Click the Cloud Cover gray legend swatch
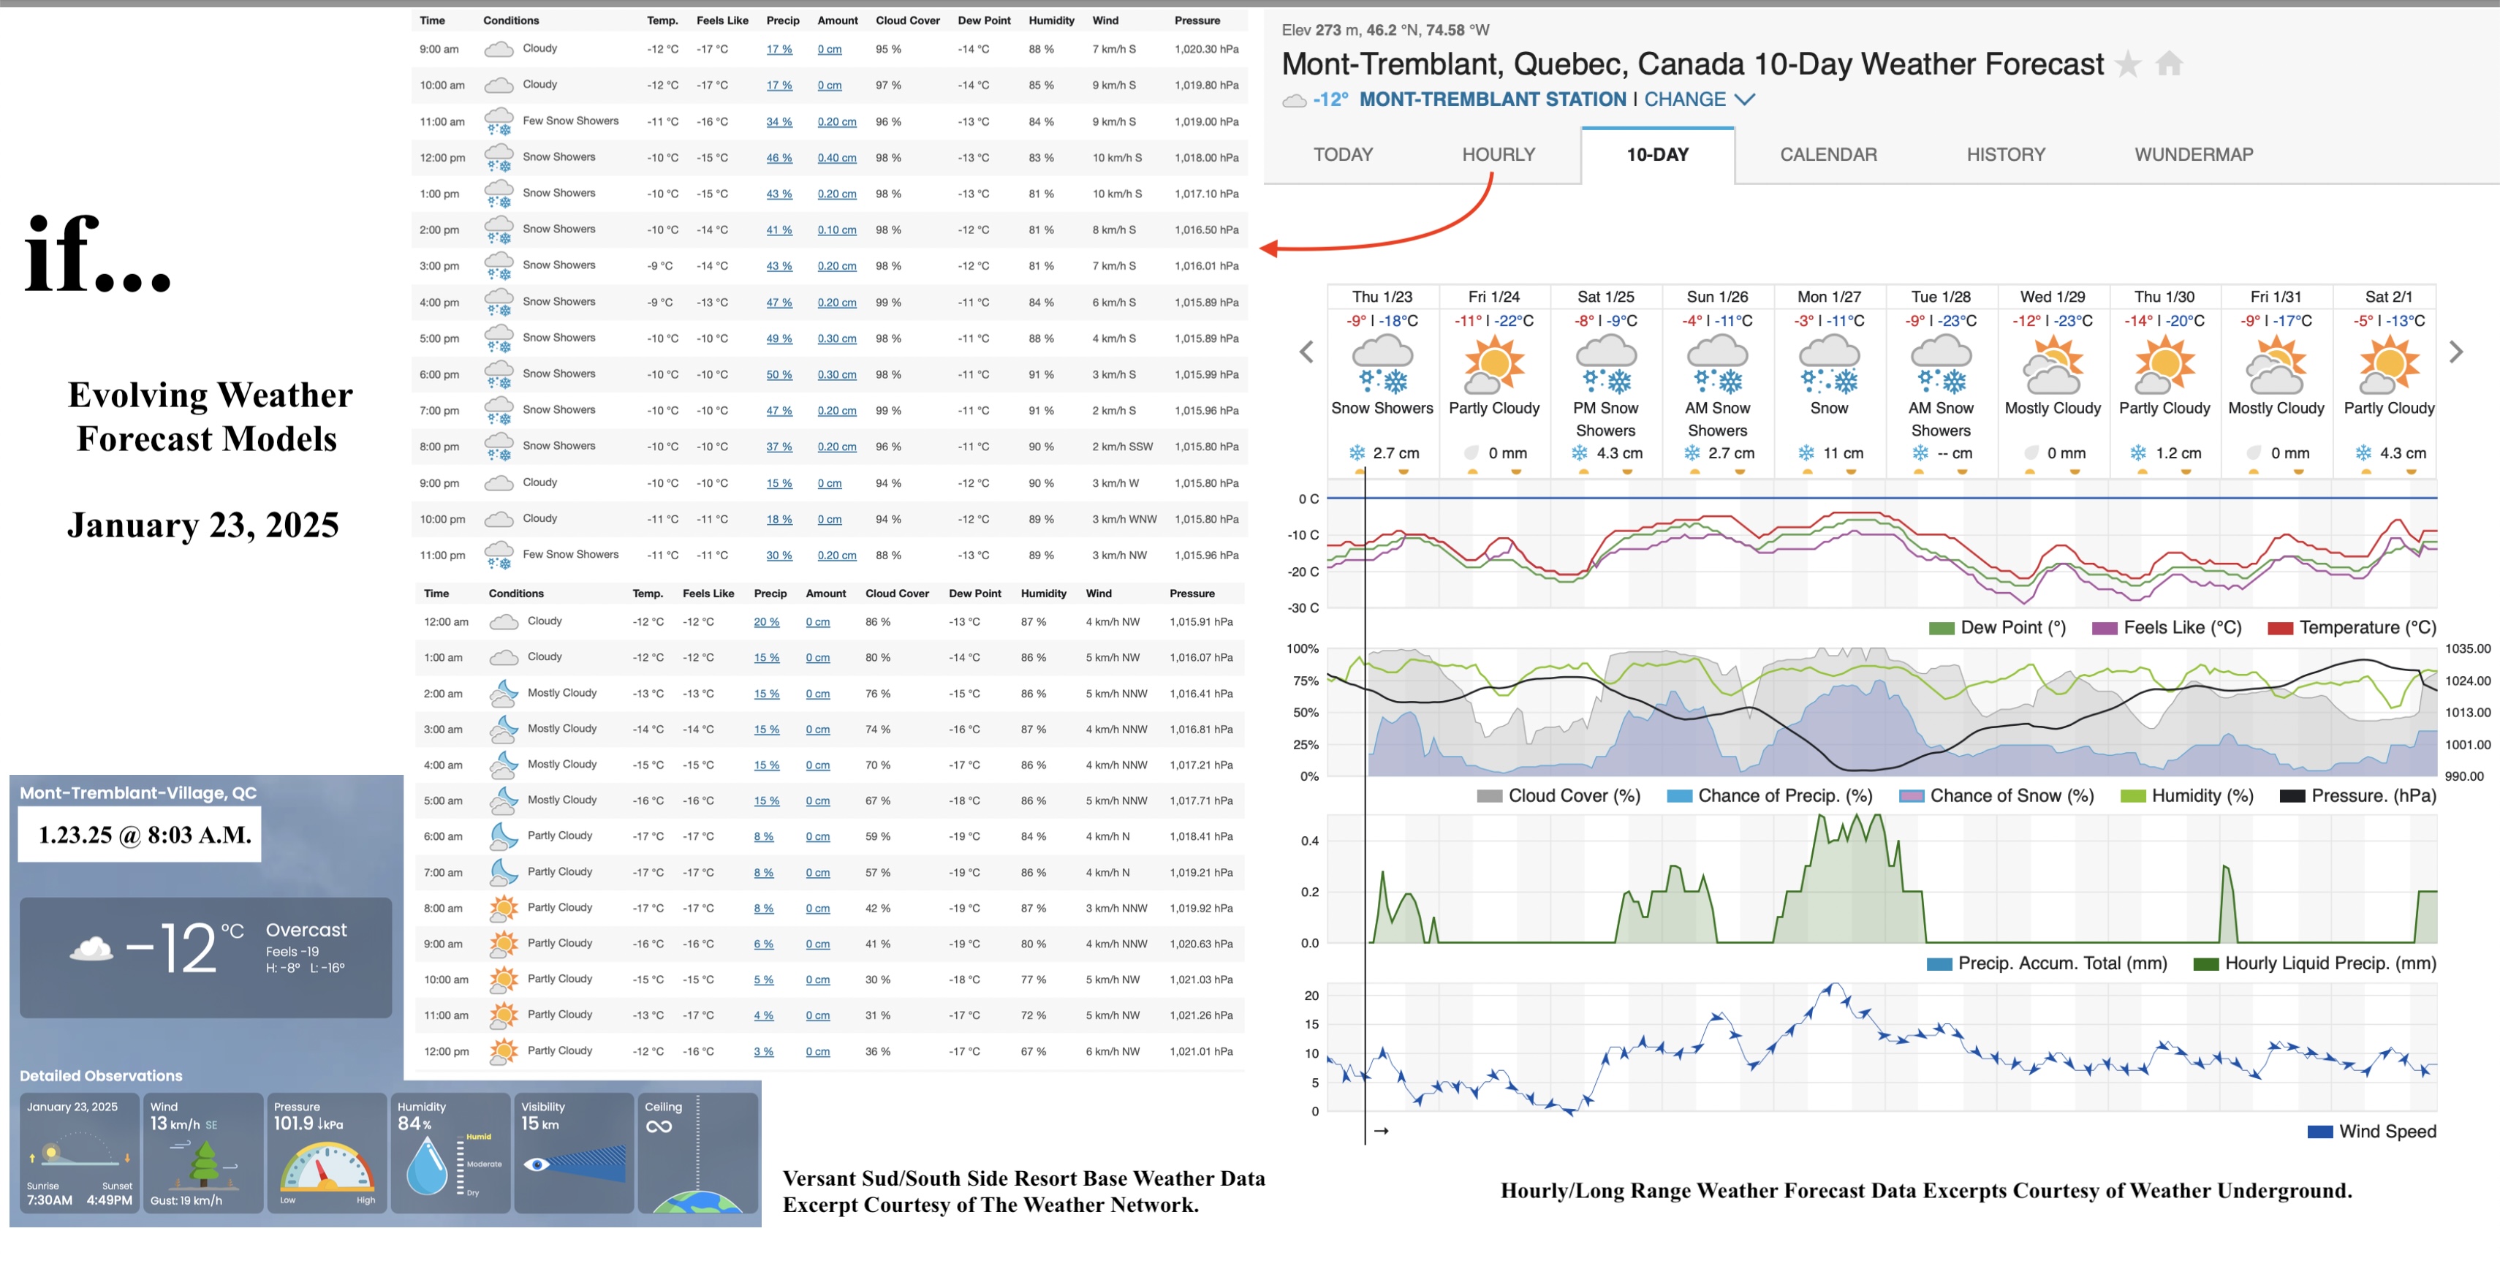The image size is (2500, 1269). pyautogui.click(x=1489, y=797)
